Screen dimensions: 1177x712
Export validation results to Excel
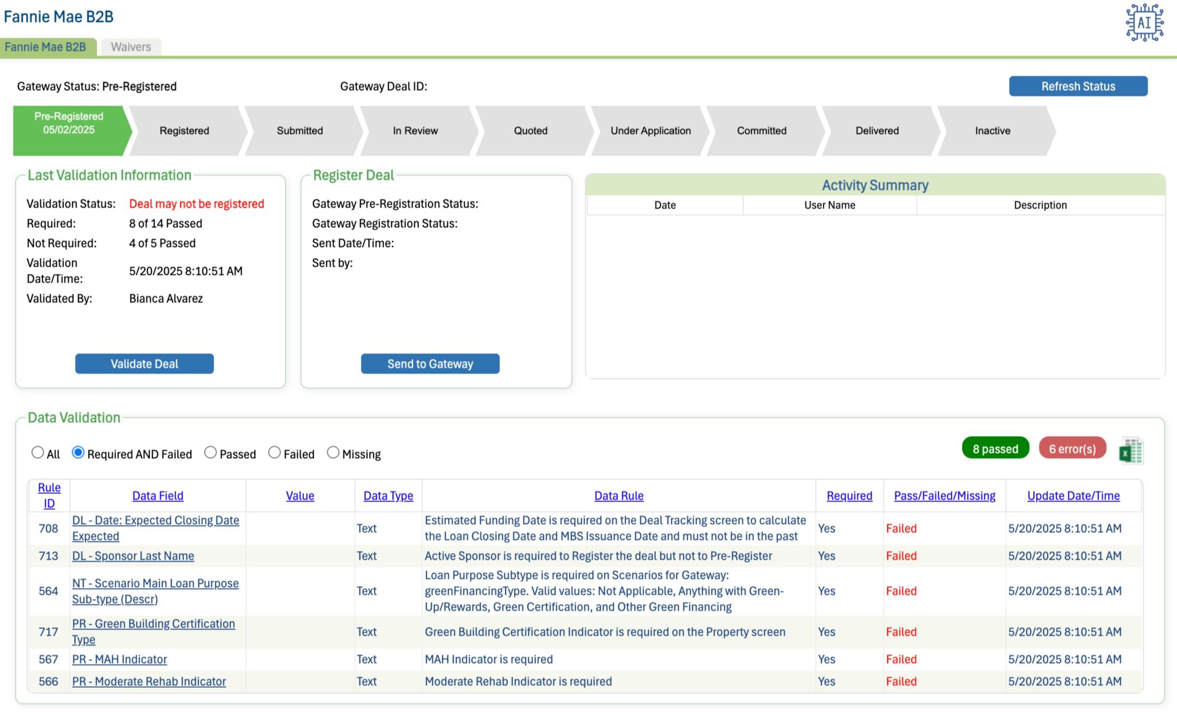(x=1131, y=451)
